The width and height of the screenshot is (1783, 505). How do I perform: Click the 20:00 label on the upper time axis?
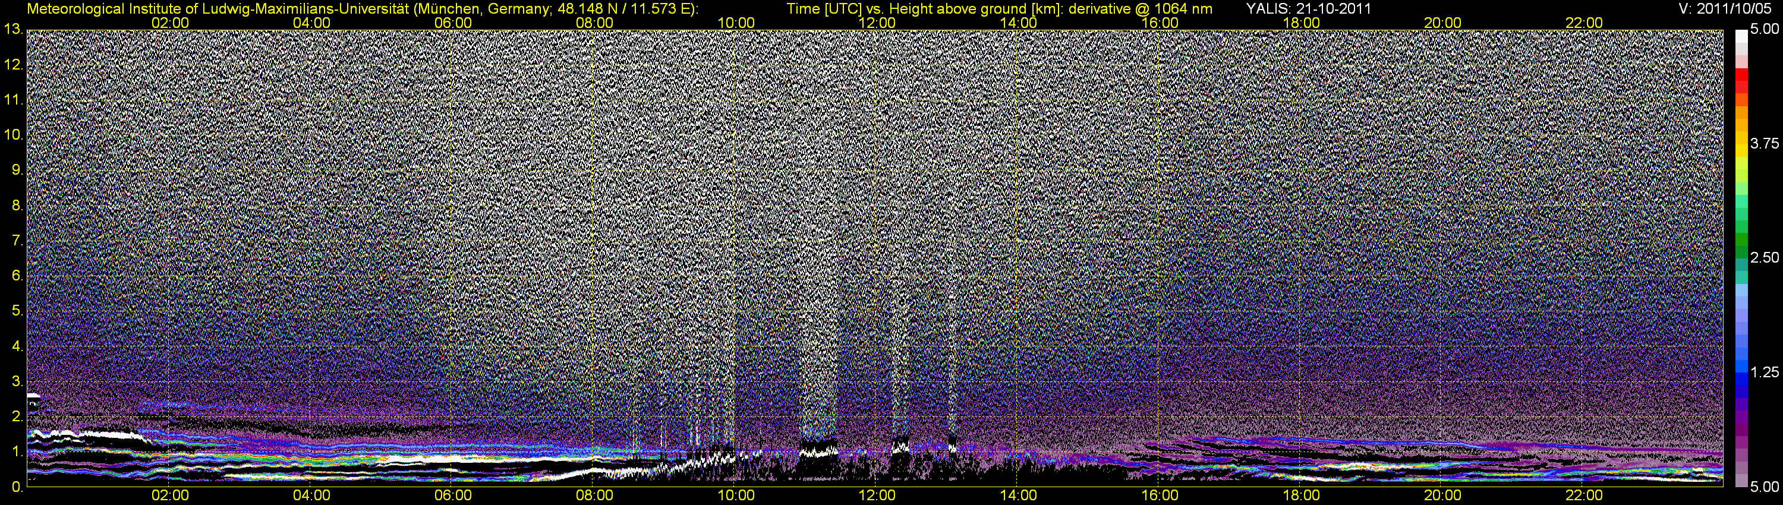click(x=1442, y=23)
